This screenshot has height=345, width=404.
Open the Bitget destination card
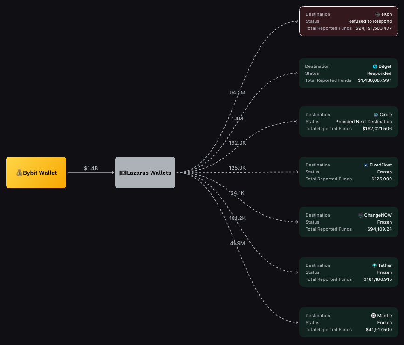(349, 73)
